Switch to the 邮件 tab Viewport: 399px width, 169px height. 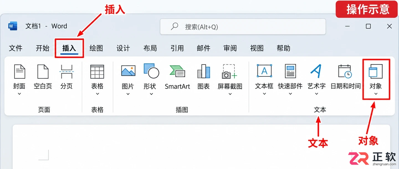[x=204, y=48]
